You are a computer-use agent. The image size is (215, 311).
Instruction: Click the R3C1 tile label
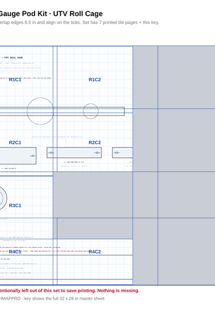[15, 206]
